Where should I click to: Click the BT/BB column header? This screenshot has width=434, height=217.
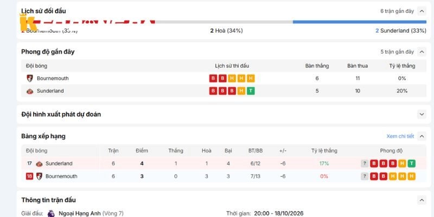(x=256, y=151)
